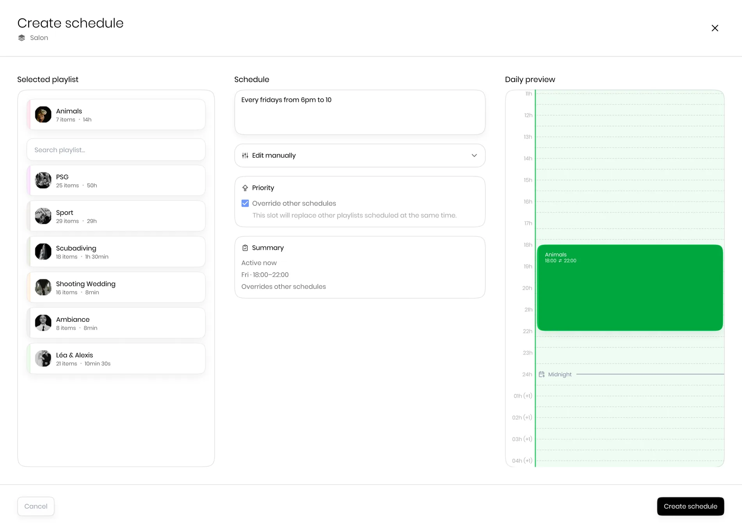Screen dimensions: 742x528
Task: Click "7 items · 14h" under Animals
Action: (x=74, y=120)
